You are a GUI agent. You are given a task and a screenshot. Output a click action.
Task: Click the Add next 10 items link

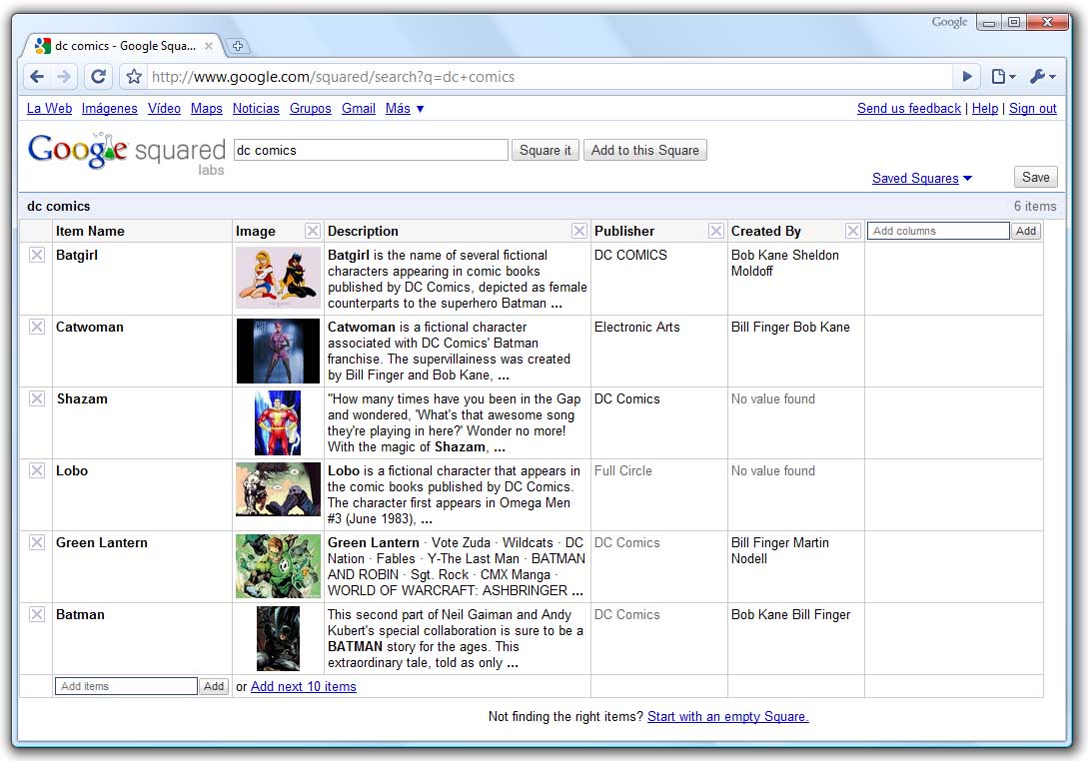(x=304, y=687)
